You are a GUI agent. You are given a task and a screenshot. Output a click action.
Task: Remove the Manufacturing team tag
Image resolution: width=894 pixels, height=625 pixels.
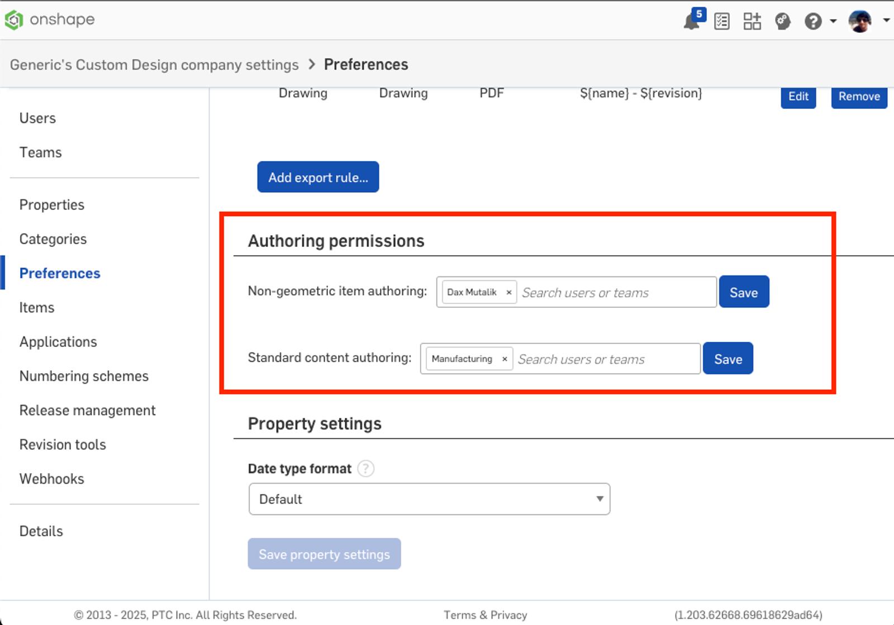[505, 359]
